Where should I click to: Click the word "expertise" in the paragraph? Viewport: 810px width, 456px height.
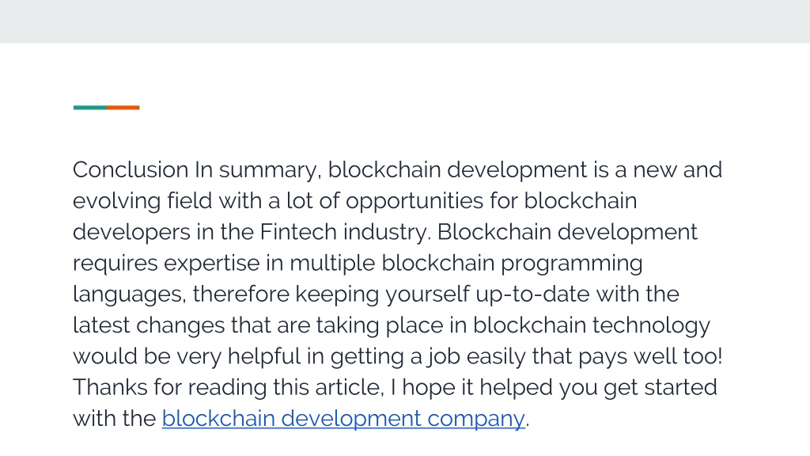click(x=212, y=264)
